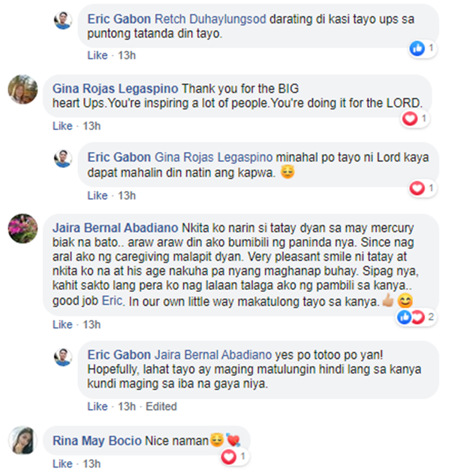Click the tagged Eric mention in Jaira's comment
The height and width of the screenshot is (474, 465).
click(x=112, y=301)
